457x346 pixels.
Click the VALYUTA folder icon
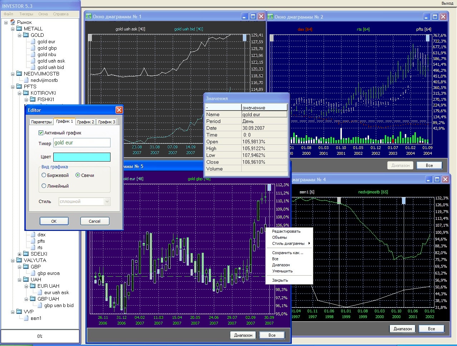pyautogui.click(x=19, y=260)
